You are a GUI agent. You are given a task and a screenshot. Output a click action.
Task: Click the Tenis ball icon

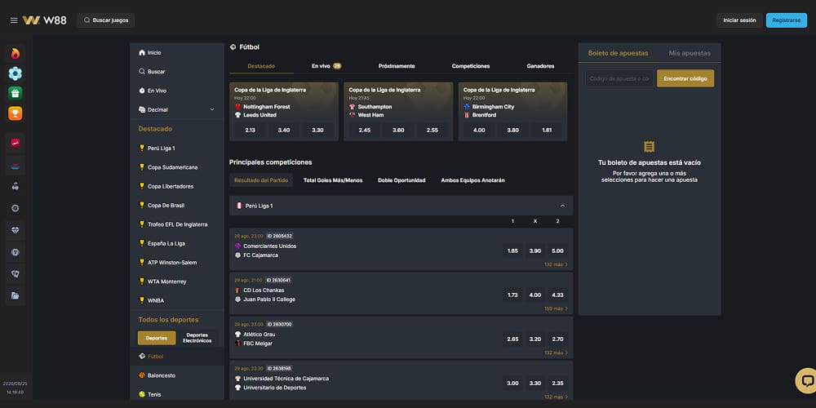[141, 394]
